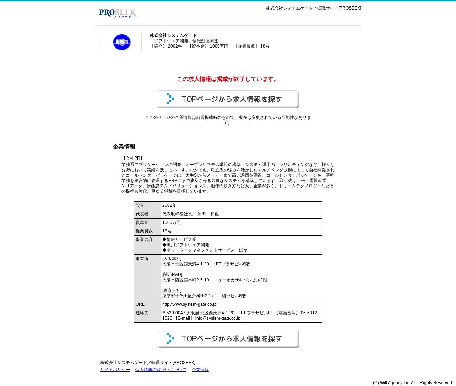Click the info@system-gate.co.jp email text
This screenshot has height=386, width=456.
coord(218,318)
